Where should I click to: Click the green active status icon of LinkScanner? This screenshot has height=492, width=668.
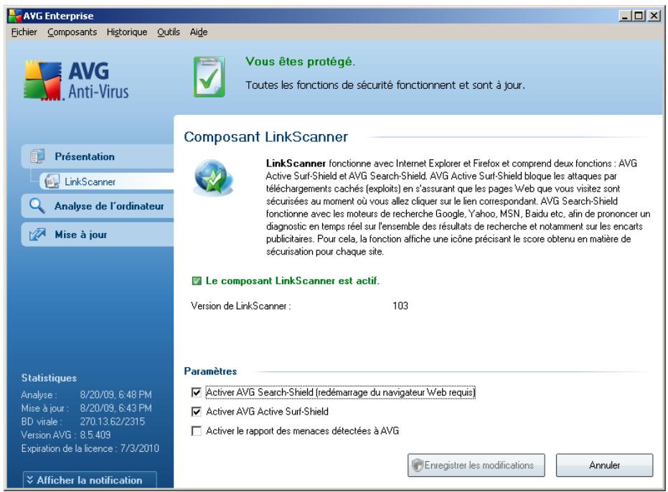tap(197, 280)
